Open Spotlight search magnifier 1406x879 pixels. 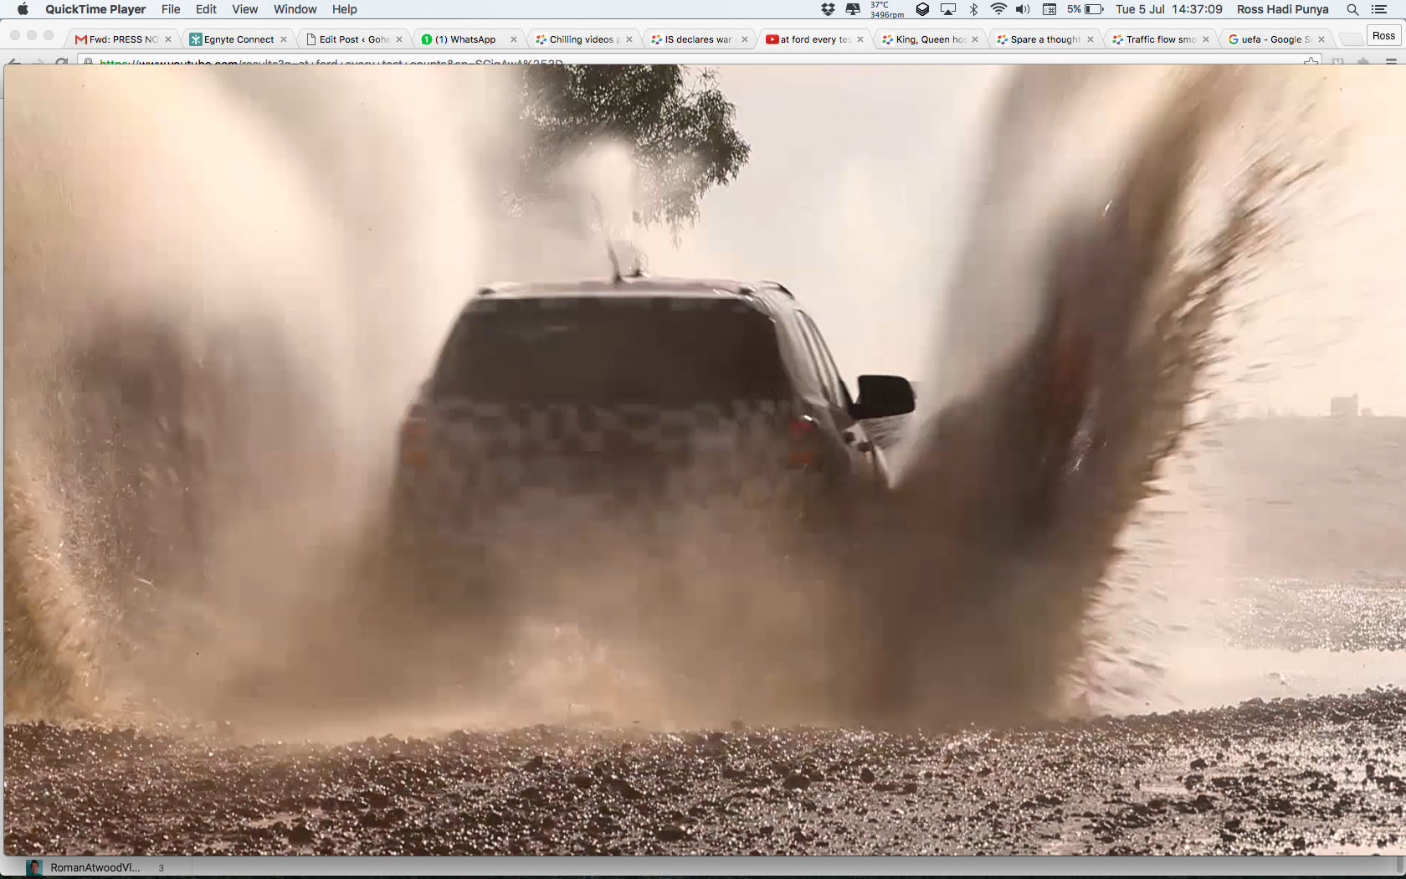click(x=1352, y=9)
